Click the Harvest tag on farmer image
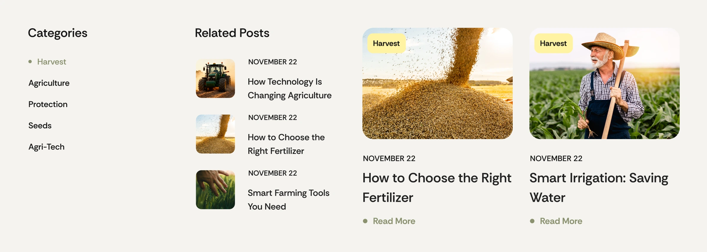 click(x=553, y=43)
